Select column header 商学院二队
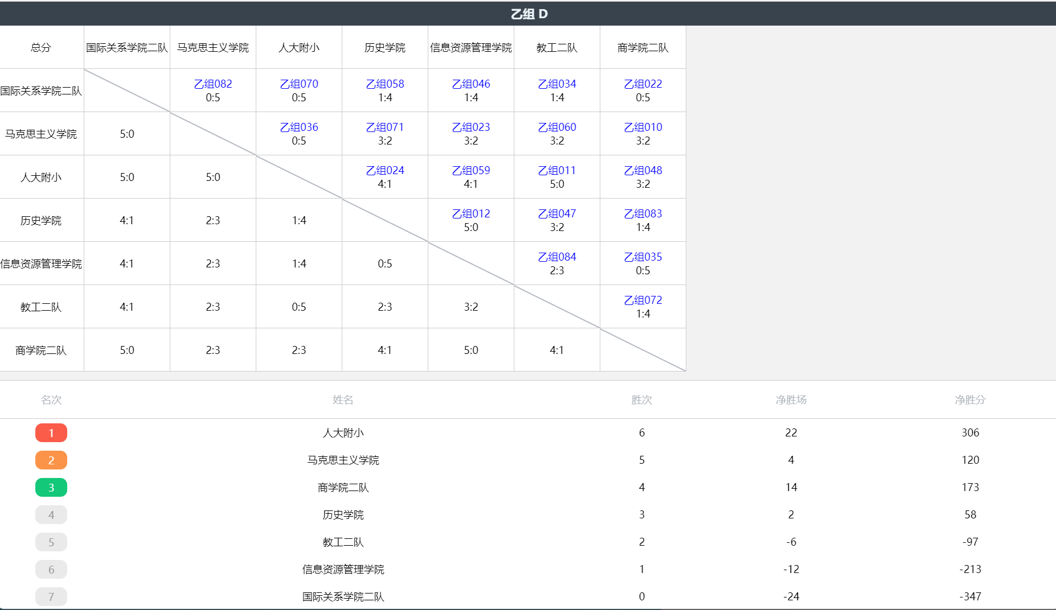 643,47
